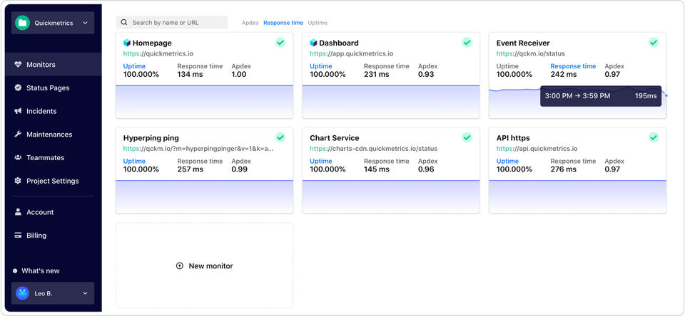Switch view to Uptime tab
This screenshot has width=685, height=316.
[318, 23]
